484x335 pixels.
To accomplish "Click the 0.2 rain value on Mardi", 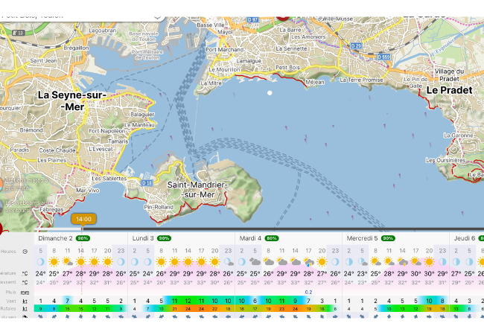I will point(308,292).
